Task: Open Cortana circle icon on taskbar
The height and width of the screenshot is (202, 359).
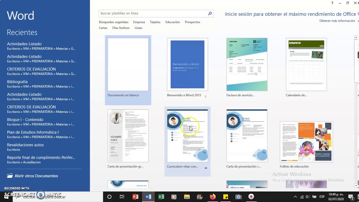Action: tap(109, 197)
